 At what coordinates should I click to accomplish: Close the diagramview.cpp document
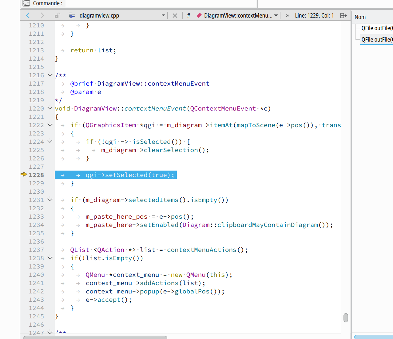click(x=175, y=15)
